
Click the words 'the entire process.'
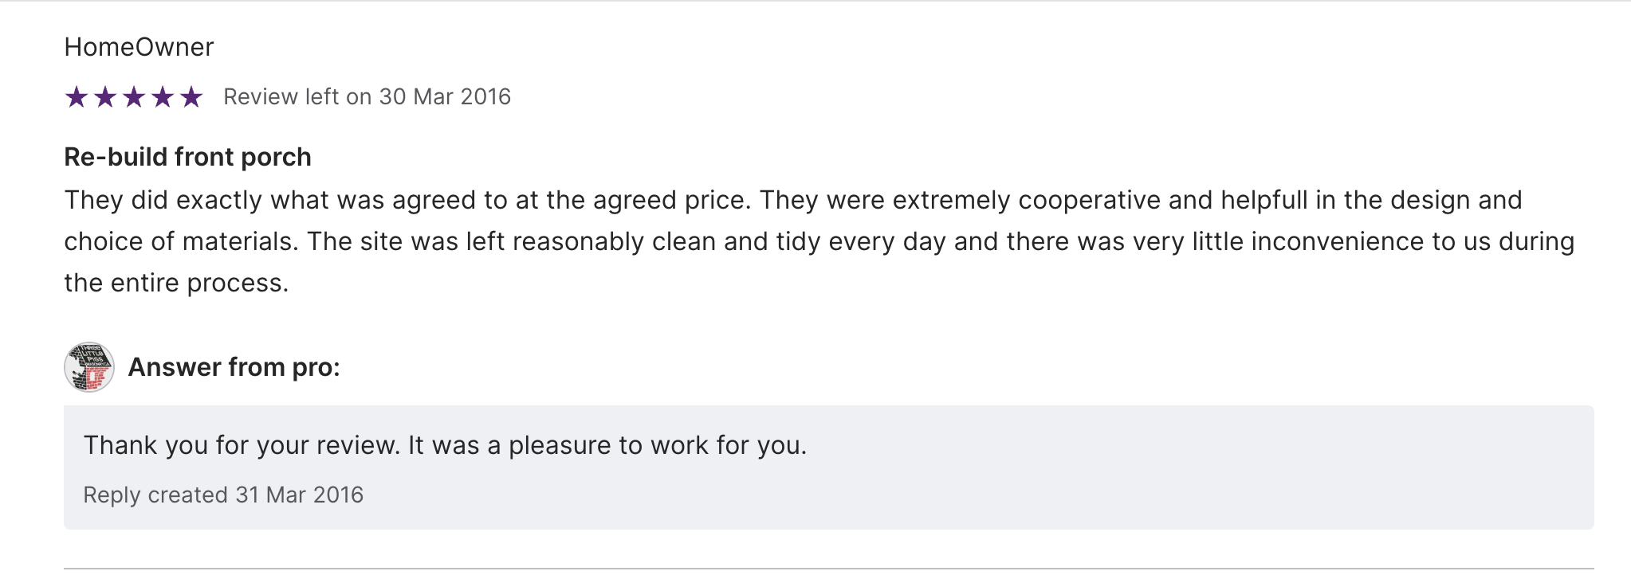coord(176,283)
